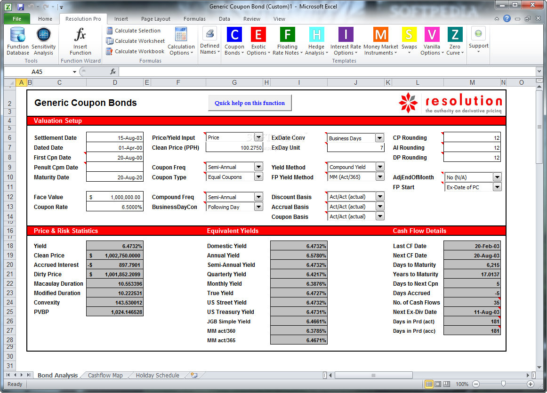Viewport: 547px width, 393px height.
Task: Open Money Market Instruments templates
Action: pyautogui.click(x=381, y=41)
